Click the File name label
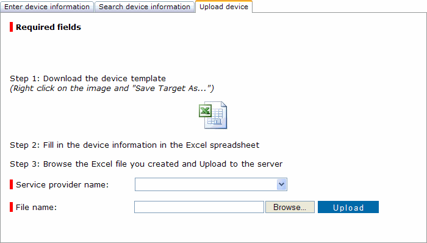Image resolution: width=427 pixels, height=243 pixels. pyautogui.click(x=36, y=208)
